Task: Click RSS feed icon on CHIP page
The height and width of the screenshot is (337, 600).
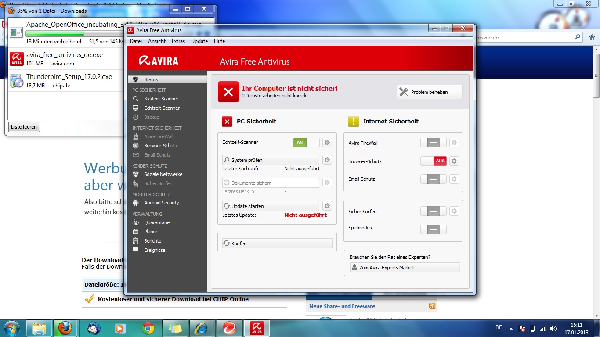Action: click(432, 306)
